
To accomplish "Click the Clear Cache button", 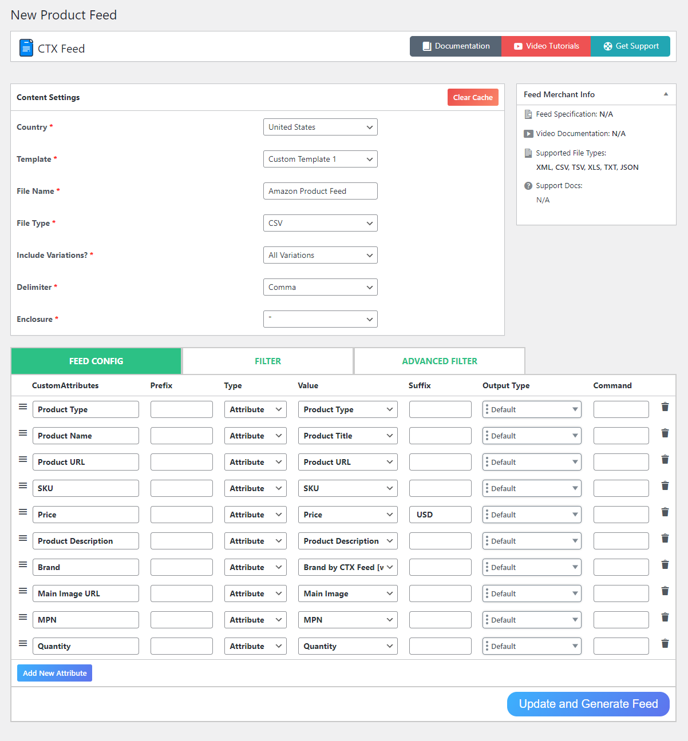I will [473, 97].
